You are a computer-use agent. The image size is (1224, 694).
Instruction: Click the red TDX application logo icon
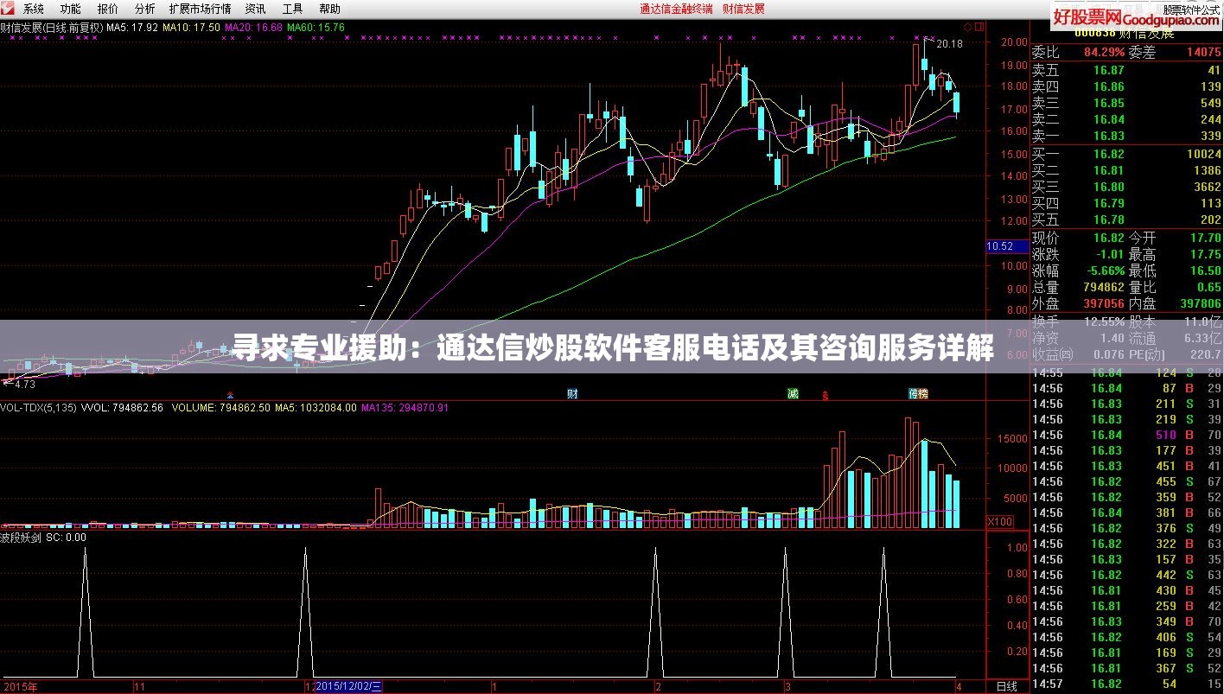click(9, 9)
